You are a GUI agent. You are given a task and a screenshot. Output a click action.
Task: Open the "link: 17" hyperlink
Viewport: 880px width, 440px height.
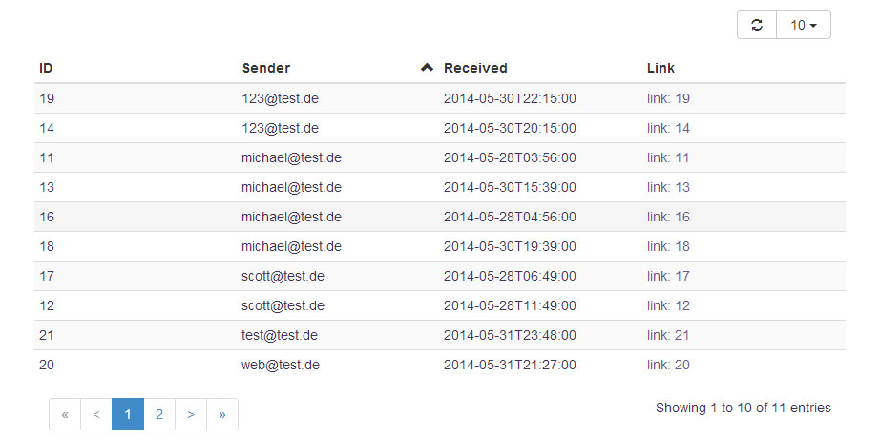point(668,276)
